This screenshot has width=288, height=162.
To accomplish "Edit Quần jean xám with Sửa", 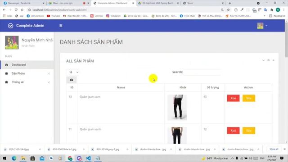I will point(249,98).
